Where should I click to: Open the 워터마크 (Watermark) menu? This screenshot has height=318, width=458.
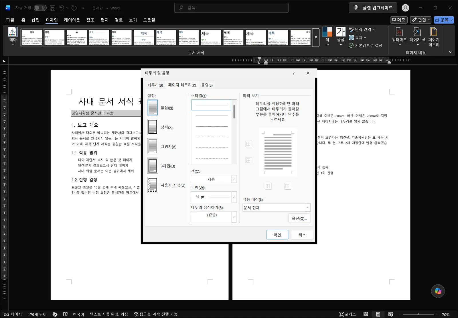(399, 37)
